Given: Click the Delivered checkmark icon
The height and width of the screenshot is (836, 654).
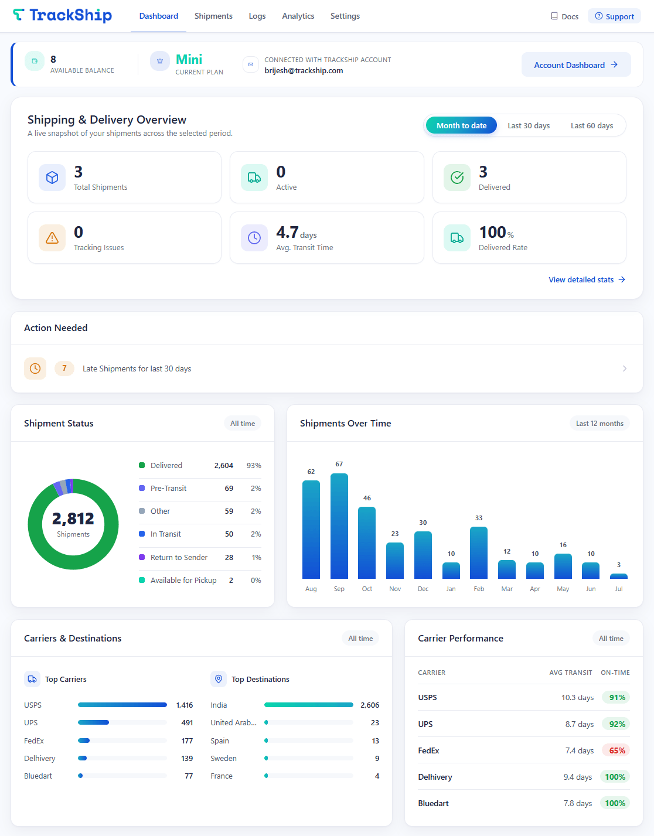Looking at the screenshot, I should [457, 178].
